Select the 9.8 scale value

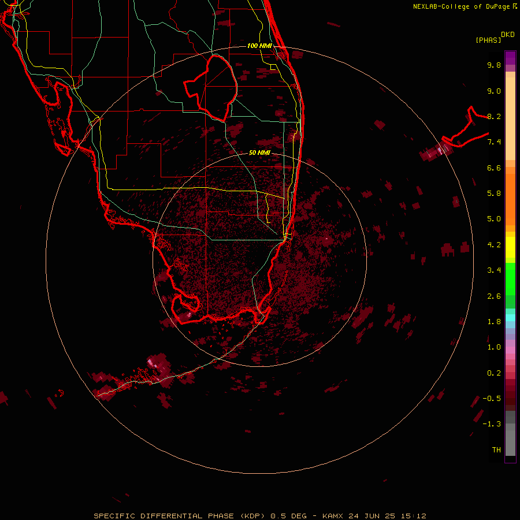click(494, 65)
